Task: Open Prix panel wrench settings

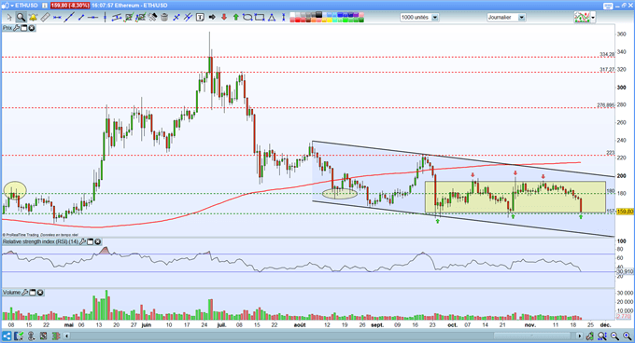Action: pyautogui.click(x=16, y=28)
